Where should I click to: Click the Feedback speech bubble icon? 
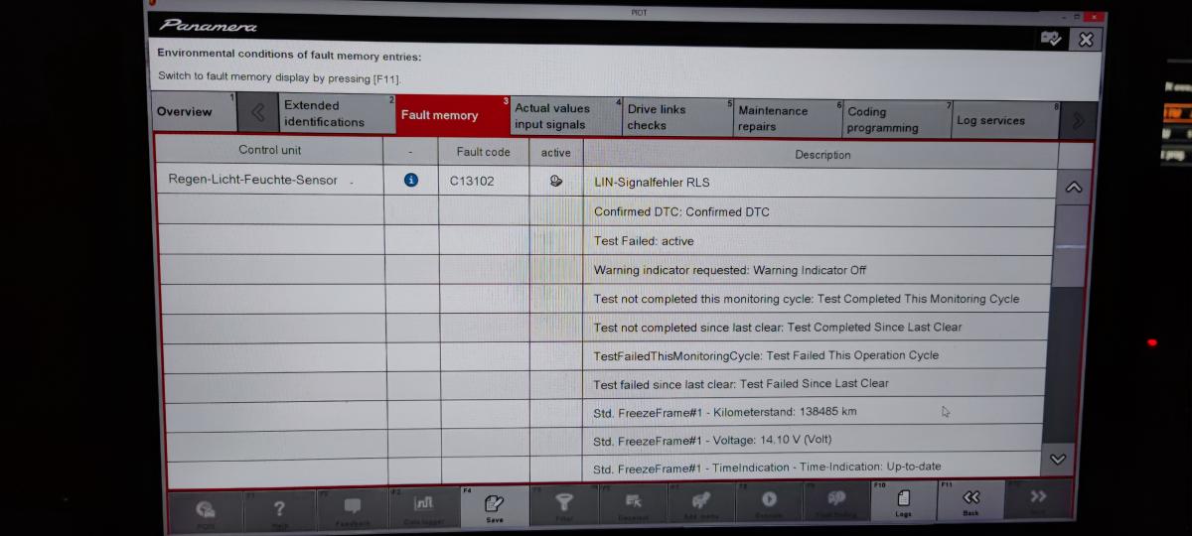coord(352,508)
